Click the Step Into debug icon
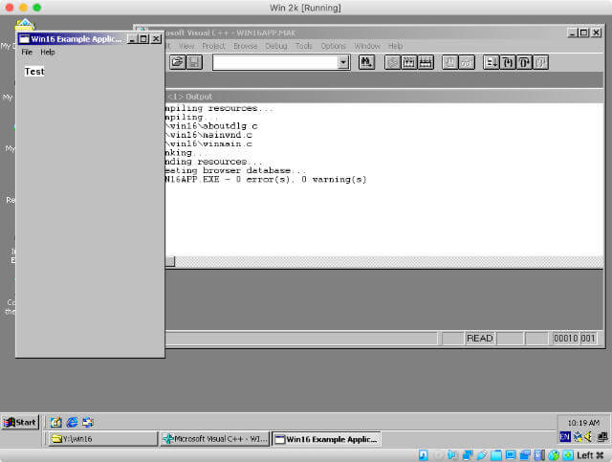The width and height of the screenshot is (612, 462). 508,62
